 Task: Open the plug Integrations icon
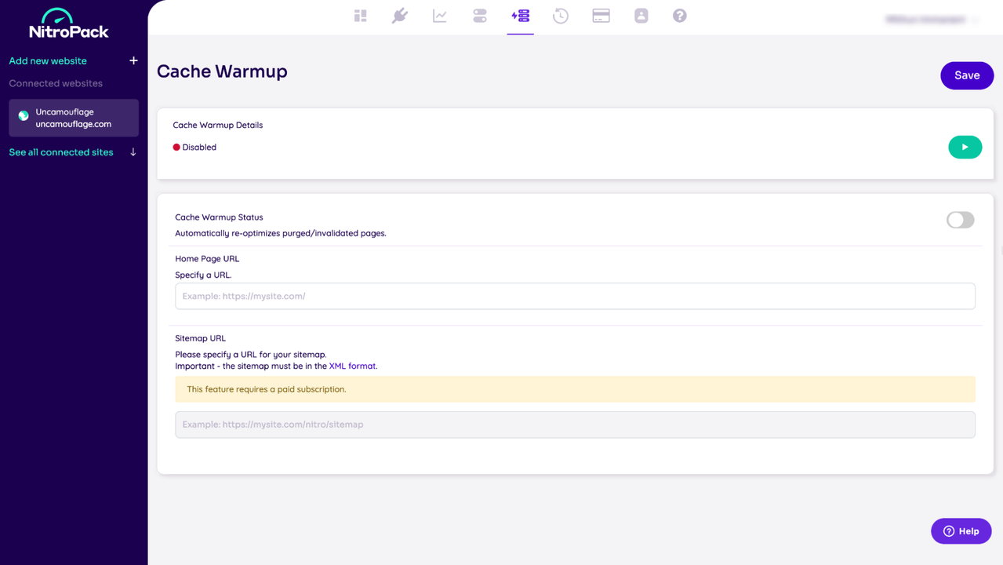[x=400, y=16]
